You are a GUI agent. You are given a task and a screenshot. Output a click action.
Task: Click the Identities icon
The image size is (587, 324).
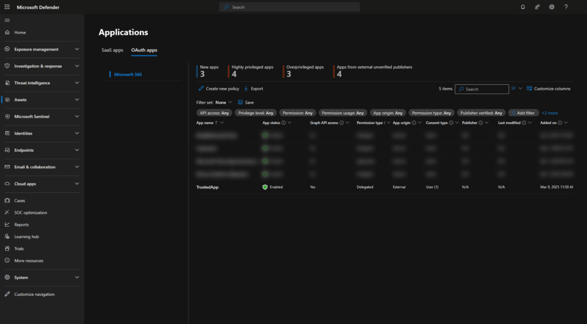(7, 133)
